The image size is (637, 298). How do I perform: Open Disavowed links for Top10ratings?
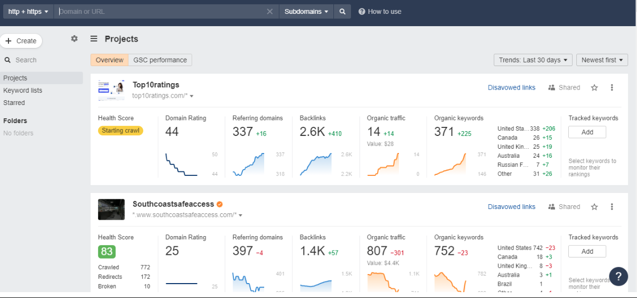tap(511, 87)
